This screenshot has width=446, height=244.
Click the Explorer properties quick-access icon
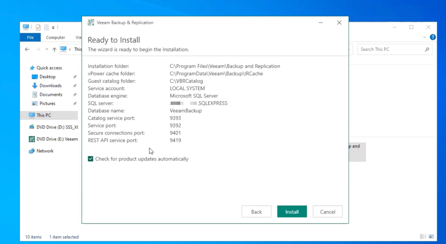click(x=38, y=27)
